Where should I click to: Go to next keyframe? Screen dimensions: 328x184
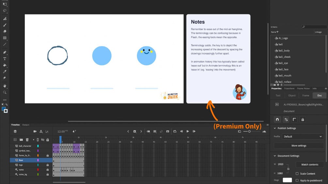pyautogui.click(x=141, y=132)
